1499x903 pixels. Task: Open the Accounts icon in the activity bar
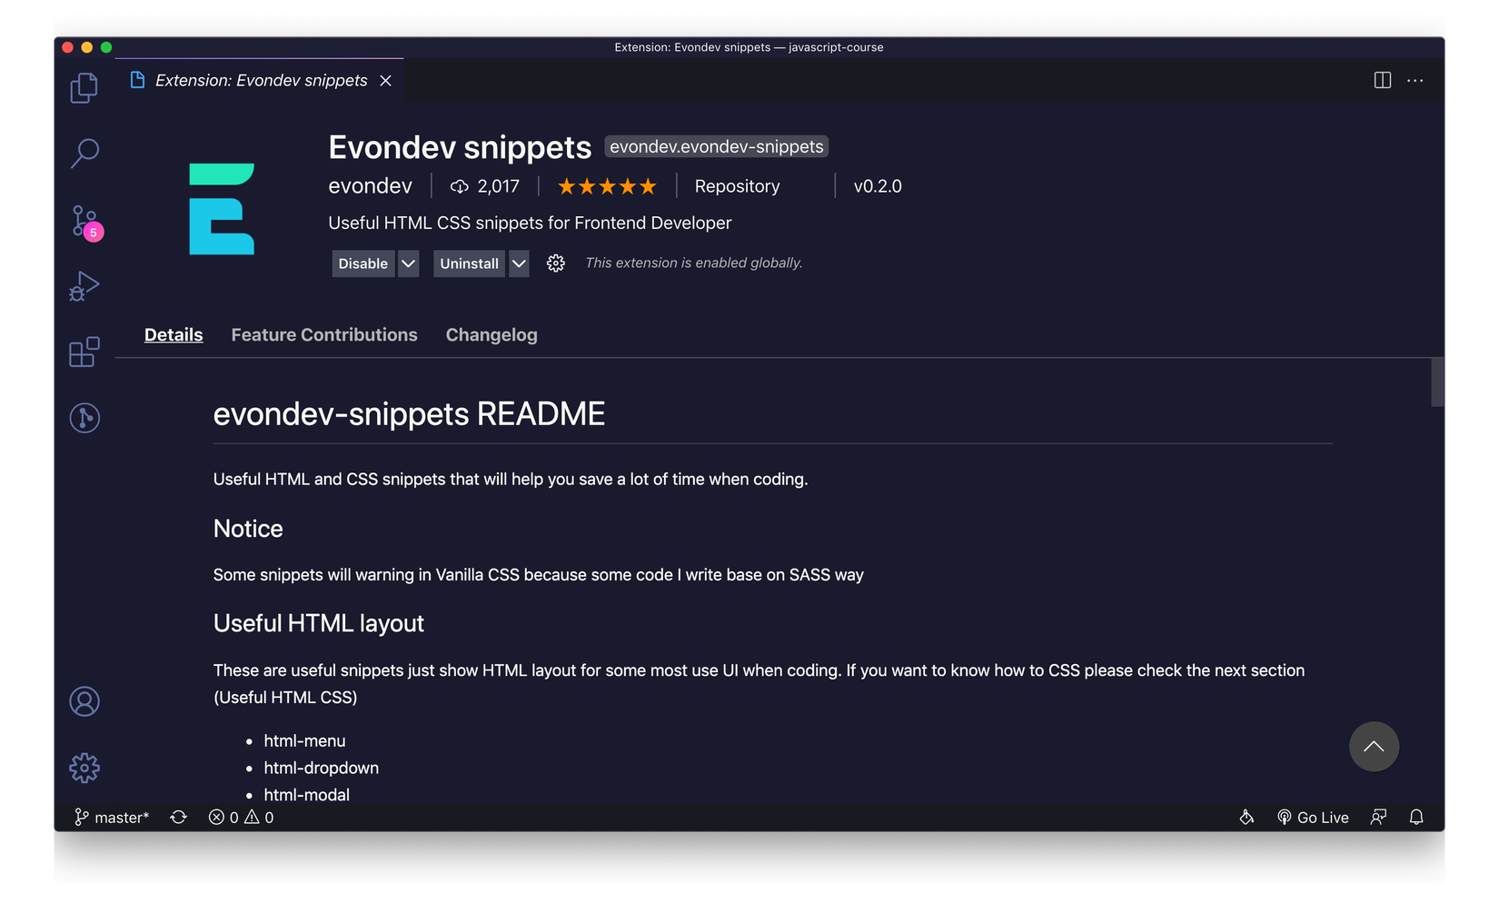pos(84,700)
